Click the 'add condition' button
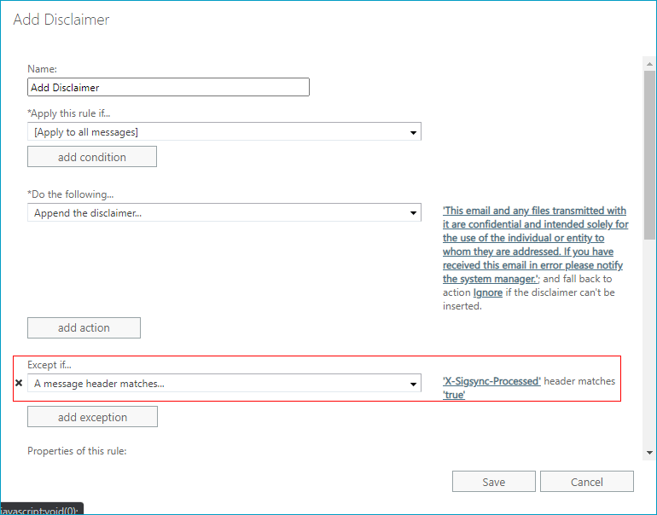The image size is (657, 515). pos(92,157)
